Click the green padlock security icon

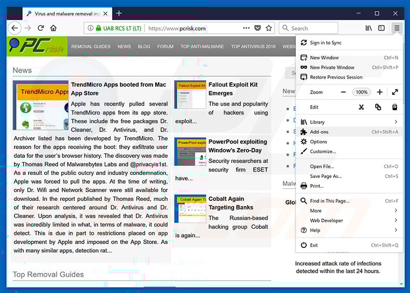[x=98, y=28]
